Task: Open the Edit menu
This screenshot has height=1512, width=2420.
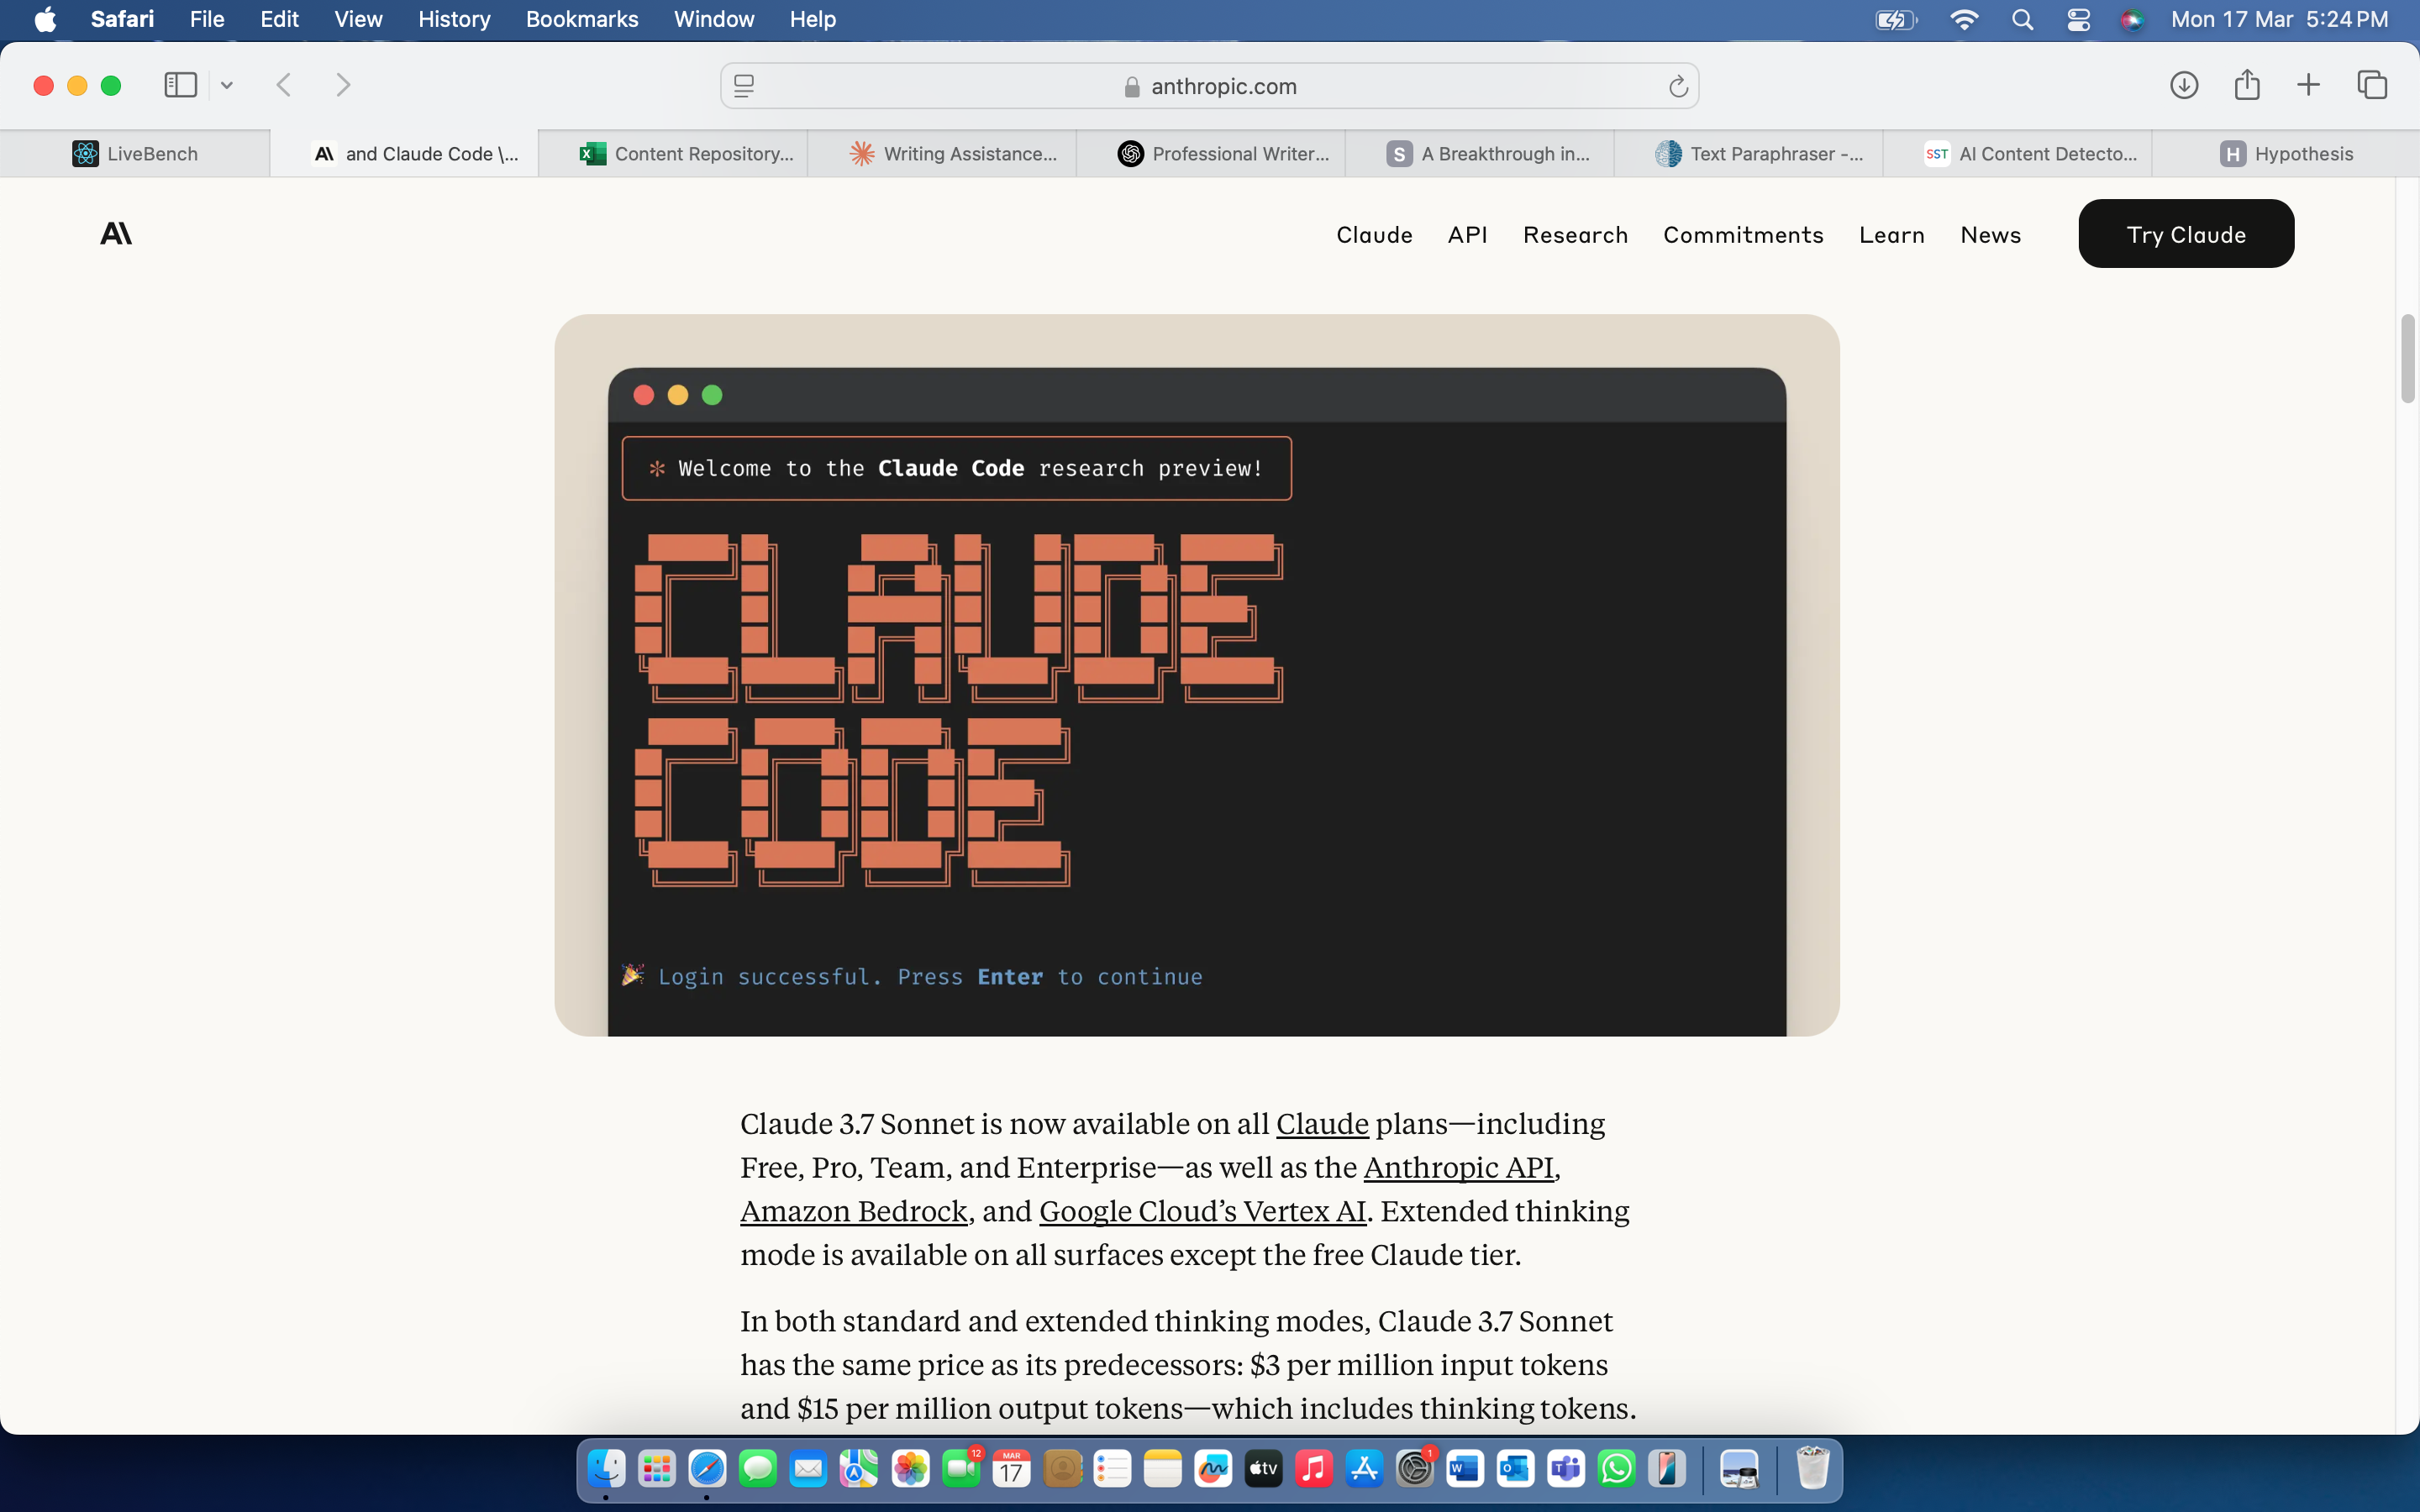Action: pyautogui.click(x=279, y=19)
